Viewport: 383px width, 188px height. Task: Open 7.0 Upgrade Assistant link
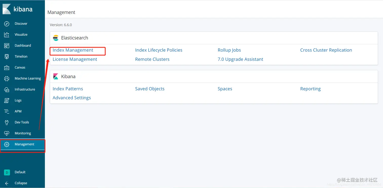[240, 59]
